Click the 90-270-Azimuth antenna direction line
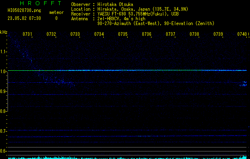This screenshot has width=250, height=159. pos(156,23)
